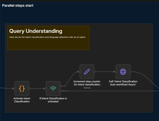Click input connector of Call Intent Classification node
The width and height of the screenshot is (159, 121).
(x=116, y=72)
